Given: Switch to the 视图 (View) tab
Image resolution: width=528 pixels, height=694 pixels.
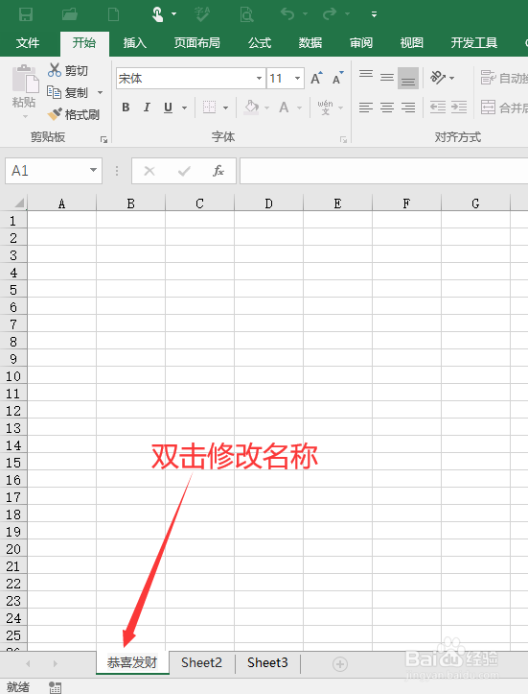Looking at the screenshot, I should click(x=412, y=43).
